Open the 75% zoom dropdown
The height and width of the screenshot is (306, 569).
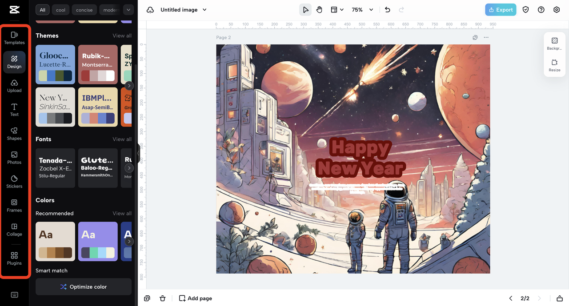coord(362,10)
